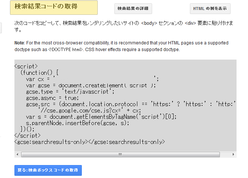248x178 pixels.
Task: Click the 検索結果の詳細 button
Action: [x=133, y=9]
